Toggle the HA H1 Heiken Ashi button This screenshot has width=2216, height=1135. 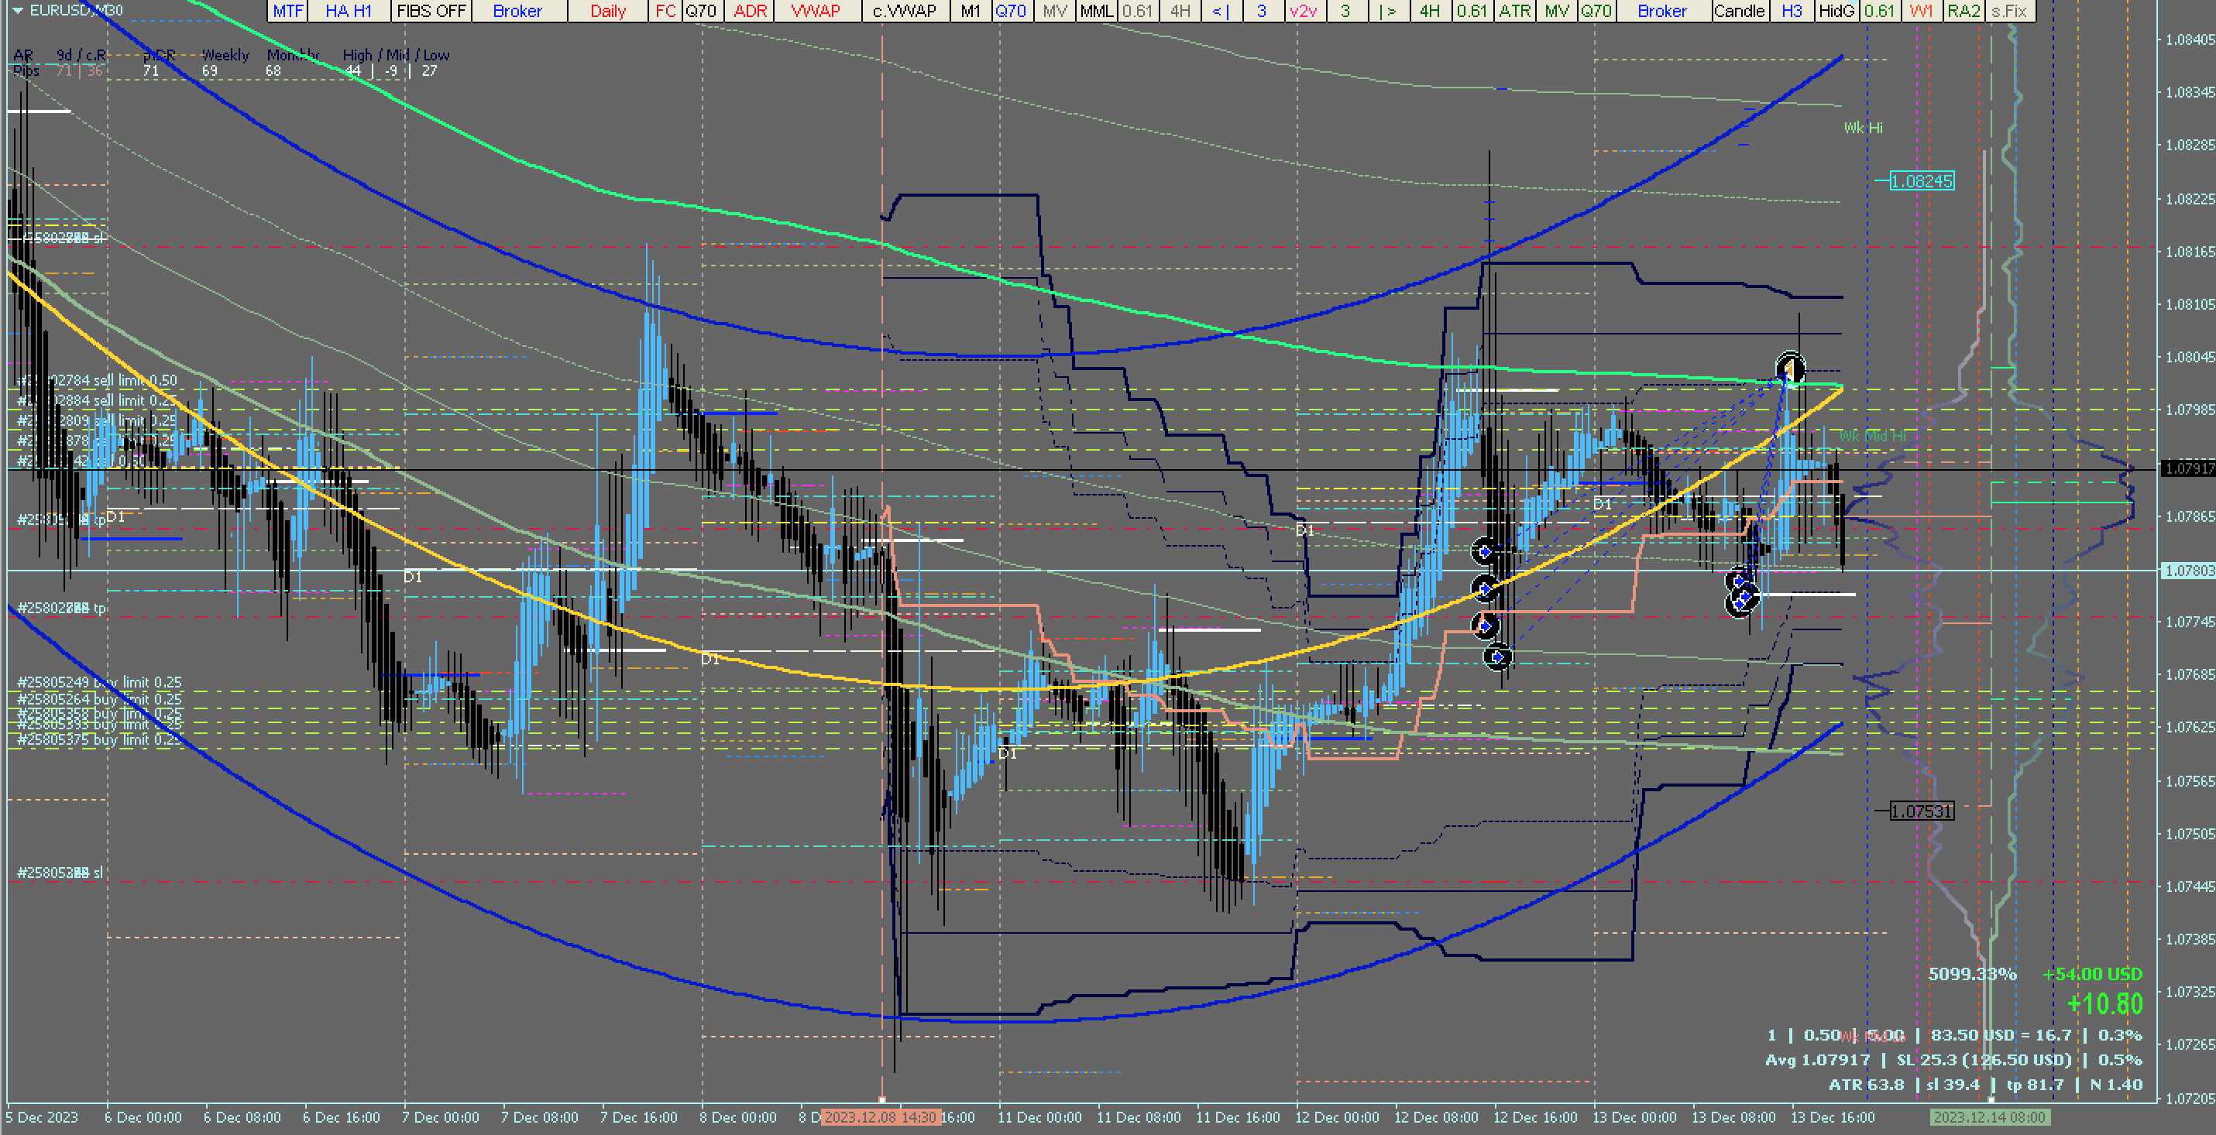[348, 11]
